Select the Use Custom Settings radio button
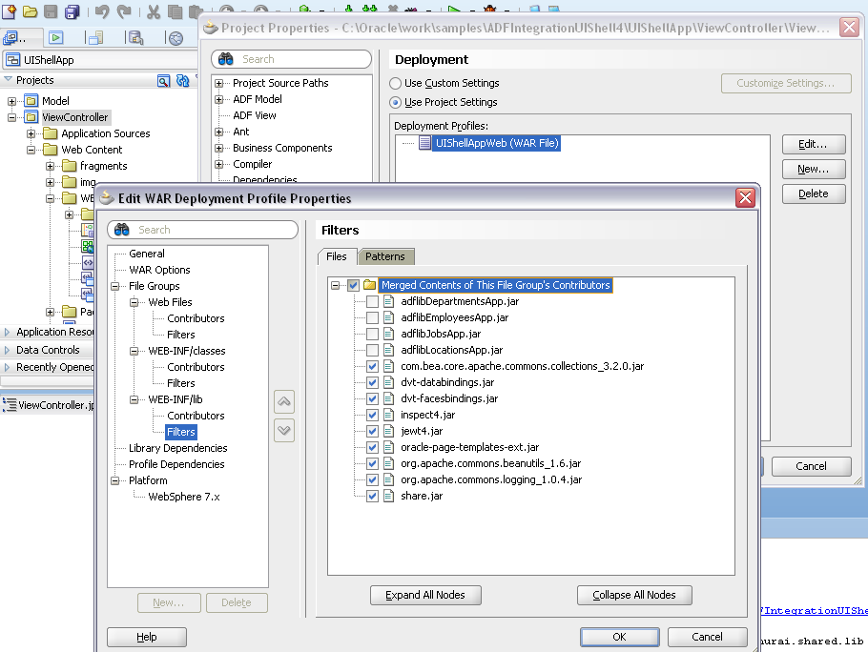868x652 pixels. coord(395,83)
